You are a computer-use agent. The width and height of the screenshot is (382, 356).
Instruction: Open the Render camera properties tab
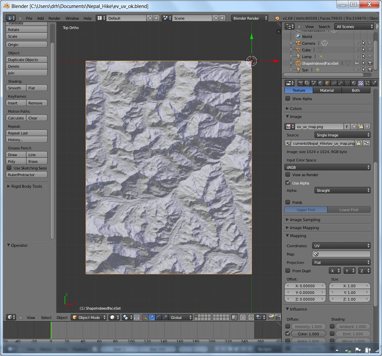[x=300, y=83]
